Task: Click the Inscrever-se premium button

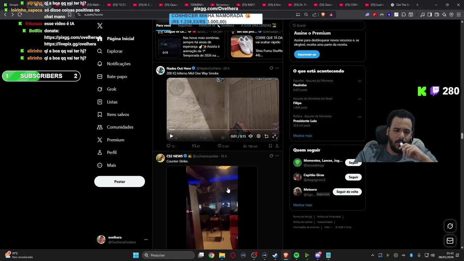Action: point(307,54)
